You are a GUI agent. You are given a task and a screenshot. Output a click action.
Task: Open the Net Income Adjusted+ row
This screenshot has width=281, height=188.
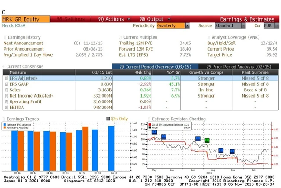pyautogui.click(x=31, y=95)
